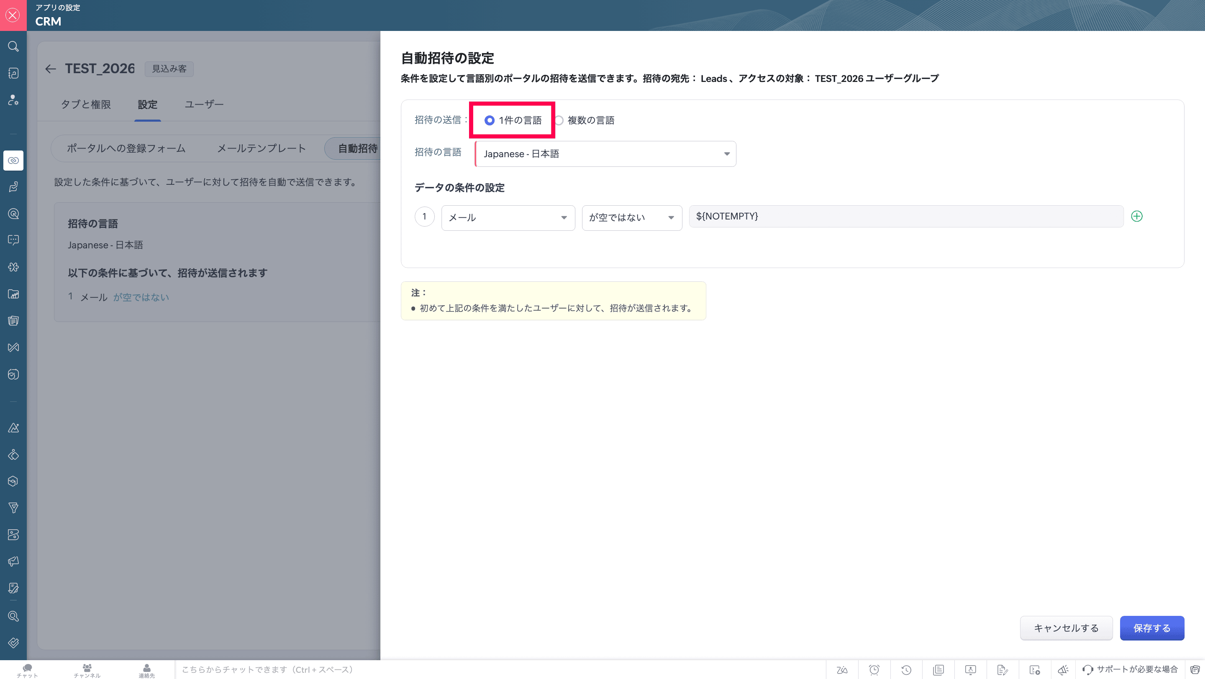Click the green plus add-condition icon
1205x679 pixels.
pos(1137,216)
